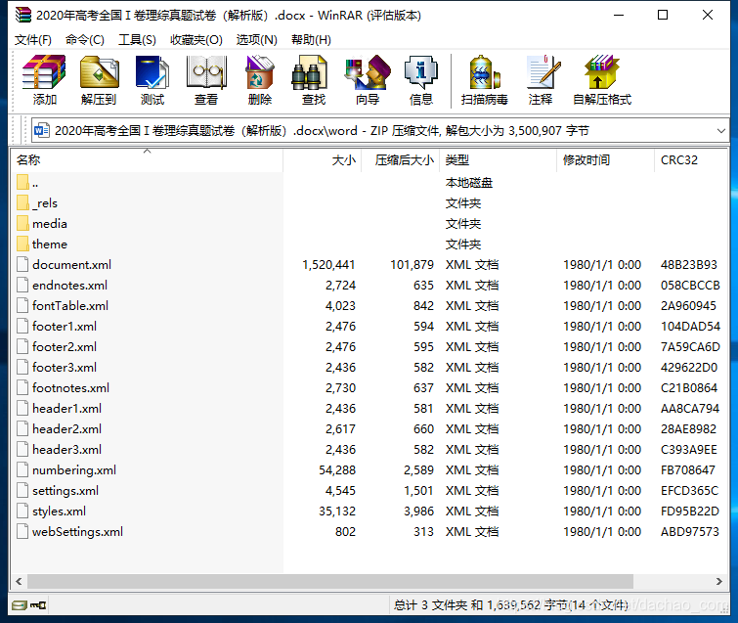Maximize the WinRAR window

coord(663,15)
